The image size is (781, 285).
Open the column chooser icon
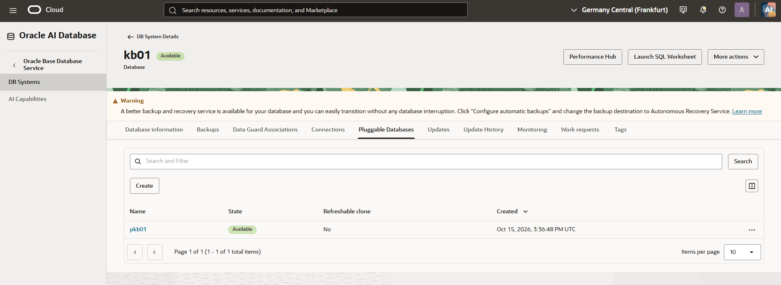752,186
